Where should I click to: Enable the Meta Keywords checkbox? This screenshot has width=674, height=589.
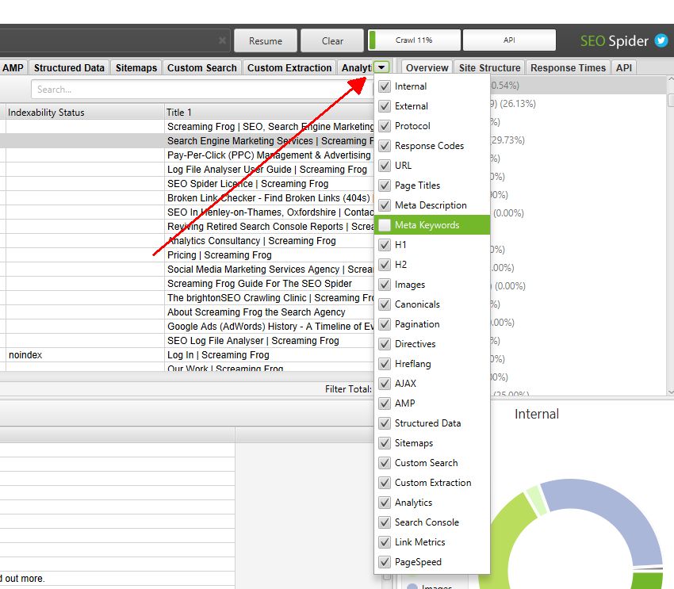(385, 225)
